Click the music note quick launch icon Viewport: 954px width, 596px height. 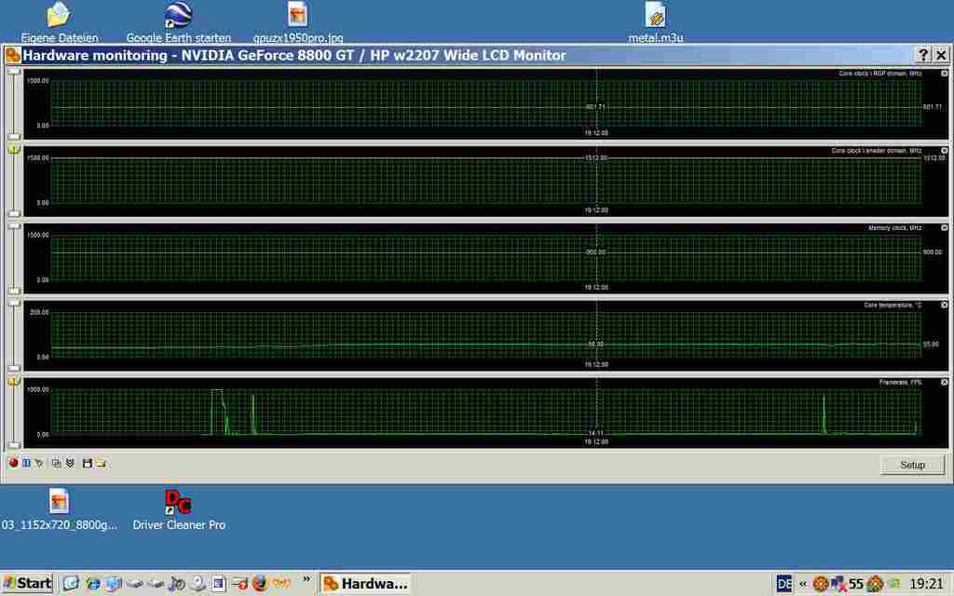[x=176, y=585]
